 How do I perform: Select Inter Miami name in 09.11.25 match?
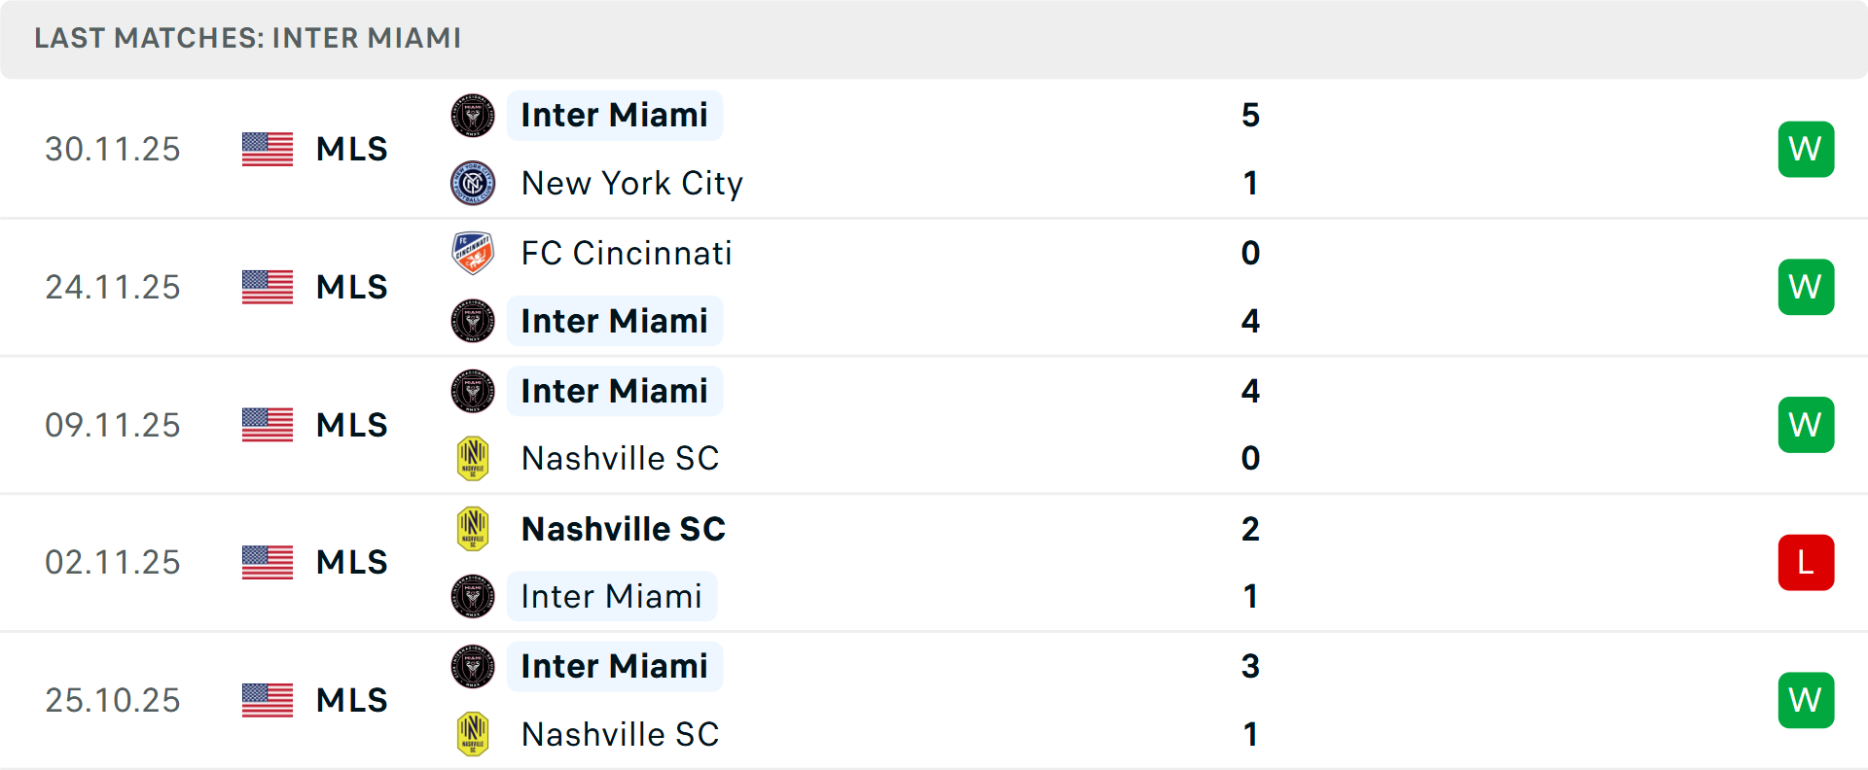pyautogui.click(x=614, y=391)
